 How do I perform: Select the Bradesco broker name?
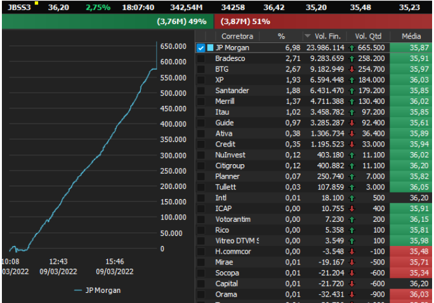click(x=230, y=58)
